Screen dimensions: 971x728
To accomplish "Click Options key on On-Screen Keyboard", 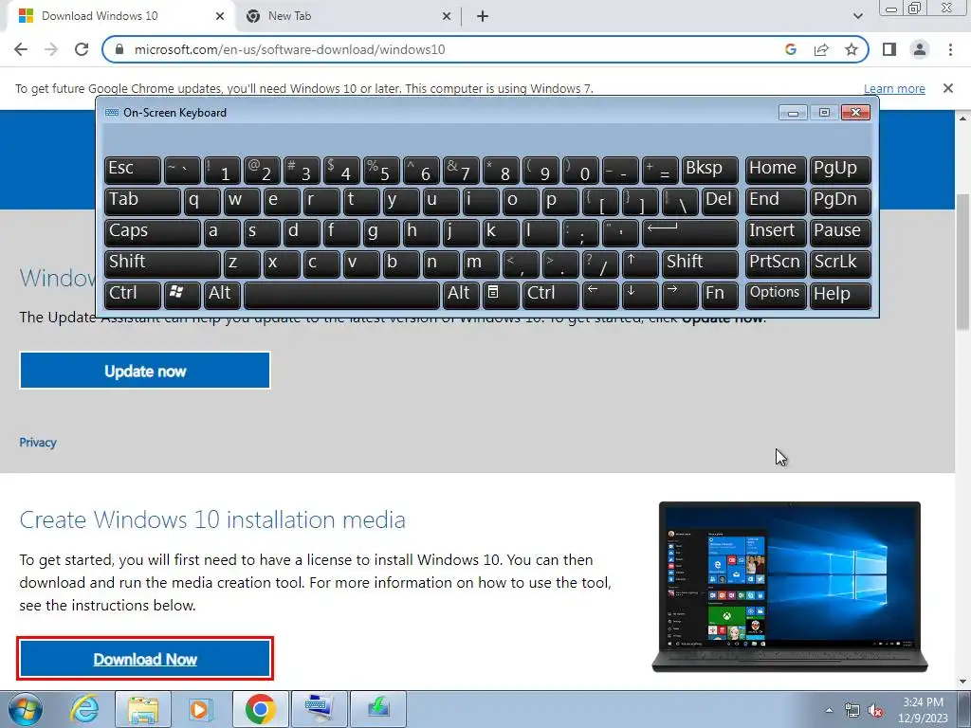I will 776,296.
